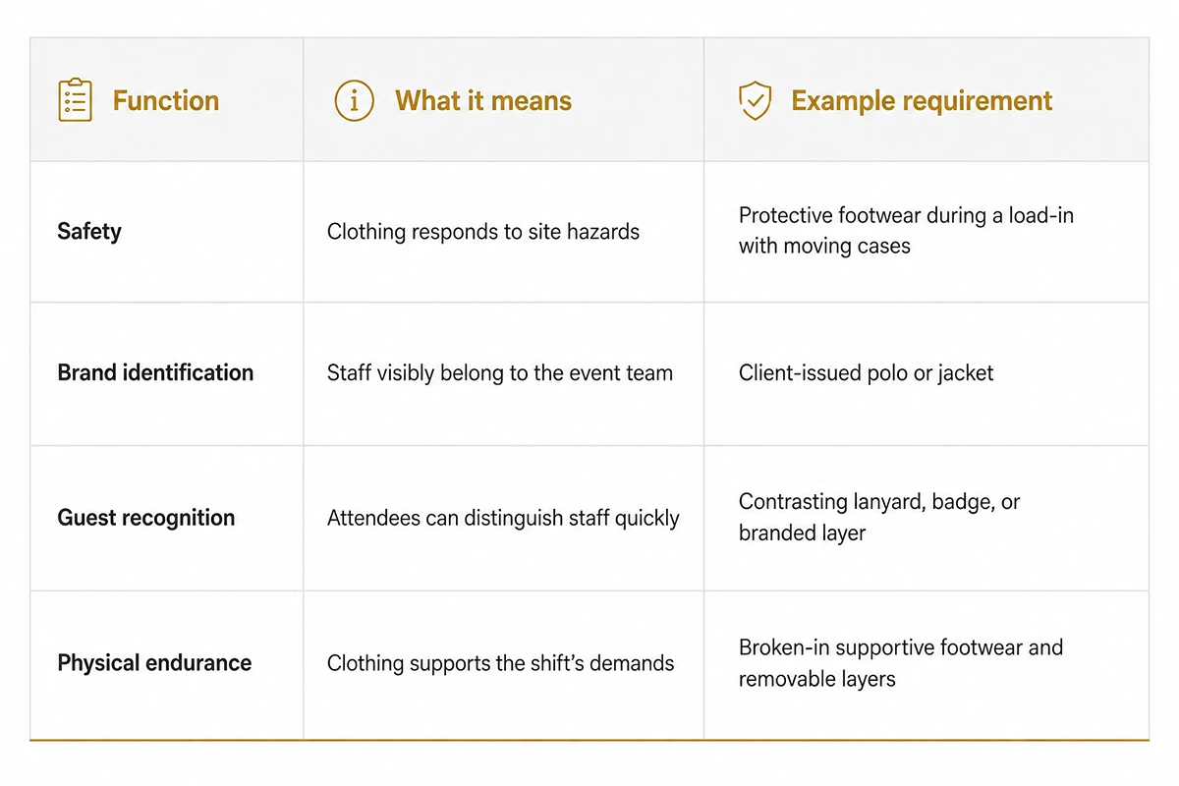Select 'Attendees can distinguish staff quickly' cell
Screen dimensions: 1179x786
coord(503,518)
